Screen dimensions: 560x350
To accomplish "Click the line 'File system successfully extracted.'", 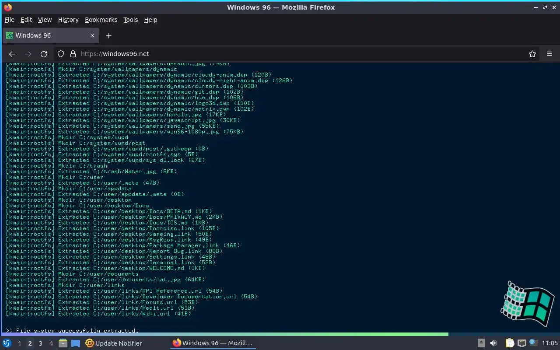I will point(72,331).
